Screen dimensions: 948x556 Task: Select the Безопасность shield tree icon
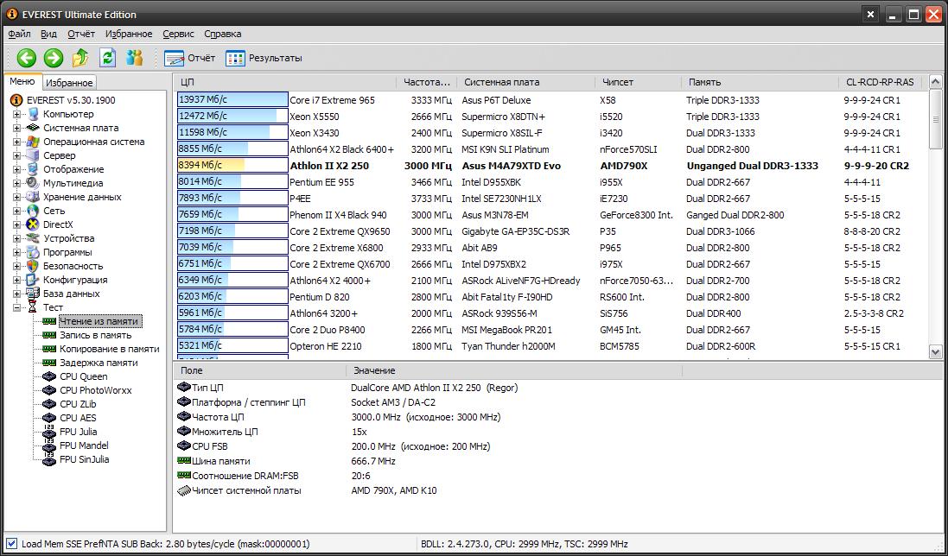[x=33, y=266]
